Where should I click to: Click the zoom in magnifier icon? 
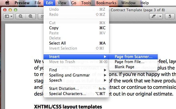[31, 16]
